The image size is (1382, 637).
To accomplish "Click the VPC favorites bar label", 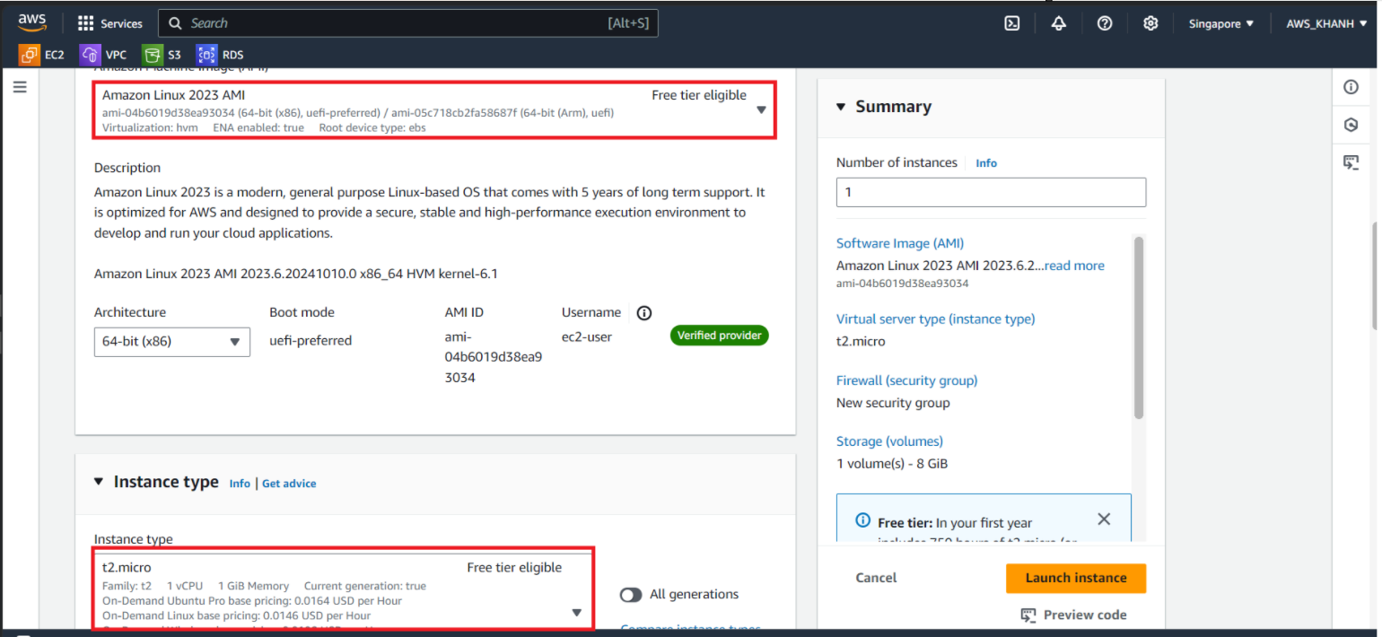I will click(116, 55).
